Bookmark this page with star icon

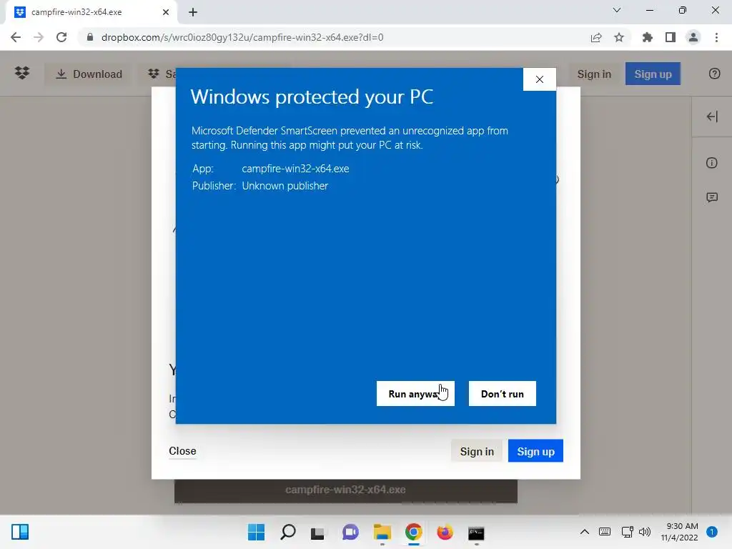point(619,37)
